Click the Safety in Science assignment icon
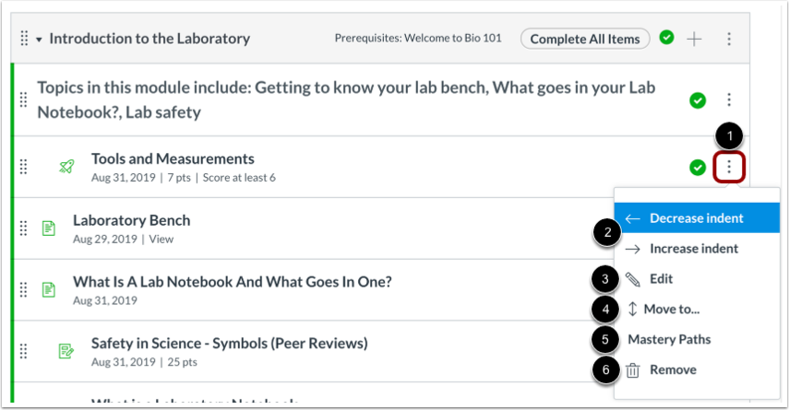This screenshot has width=789, height=410. coord(66,351)
